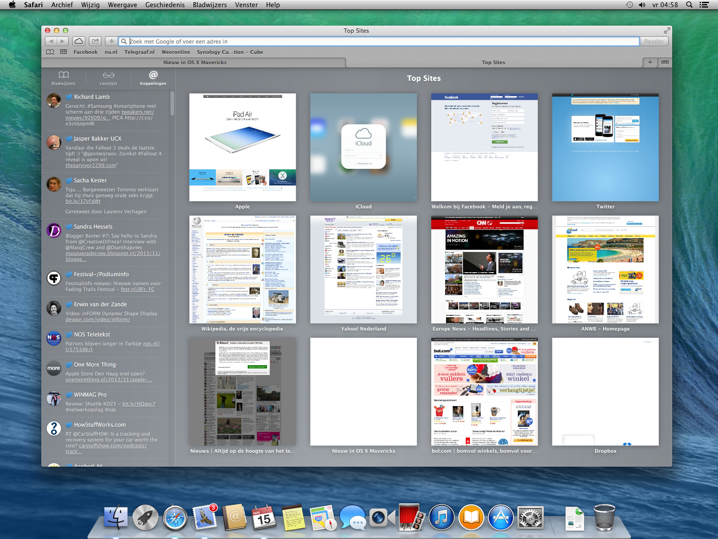The width and height of the screenshot is (718, 539).
Task: Open iBooks in the Dock
Action: point(471,517)
